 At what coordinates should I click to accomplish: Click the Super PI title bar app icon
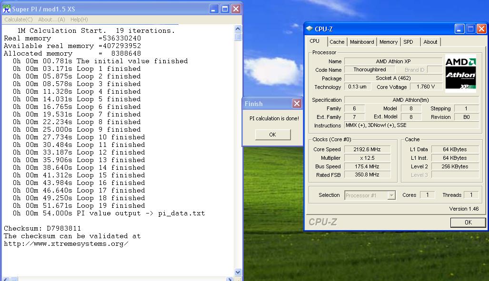pos(6,9)
